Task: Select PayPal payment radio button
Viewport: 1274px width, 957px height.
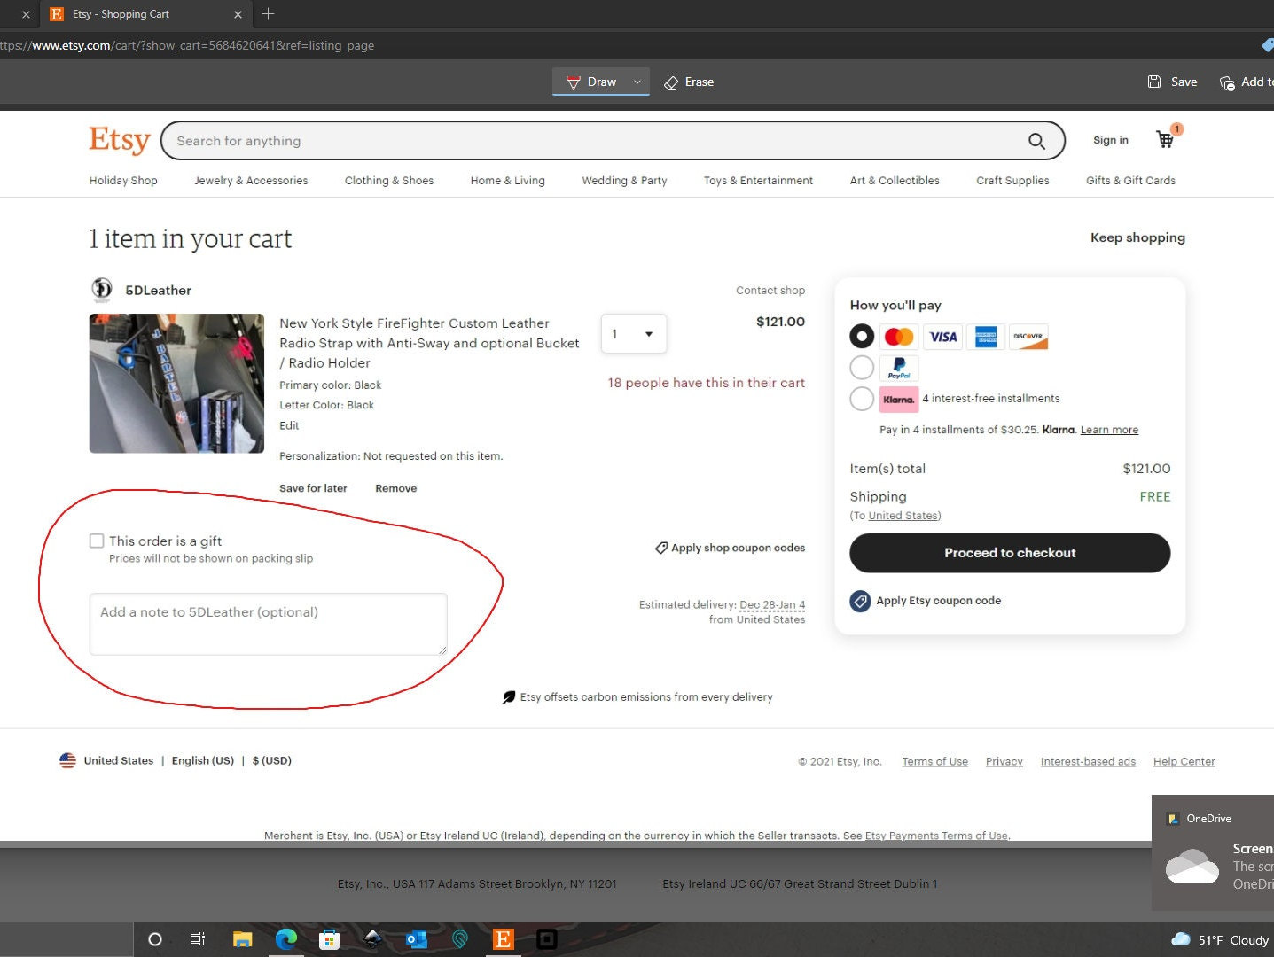Action: coord(862,368)
